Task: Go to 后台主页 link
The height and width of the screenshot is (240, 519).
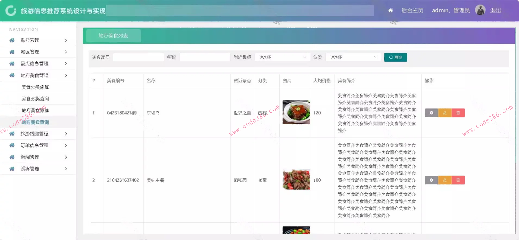Action: tap(412, 11)
